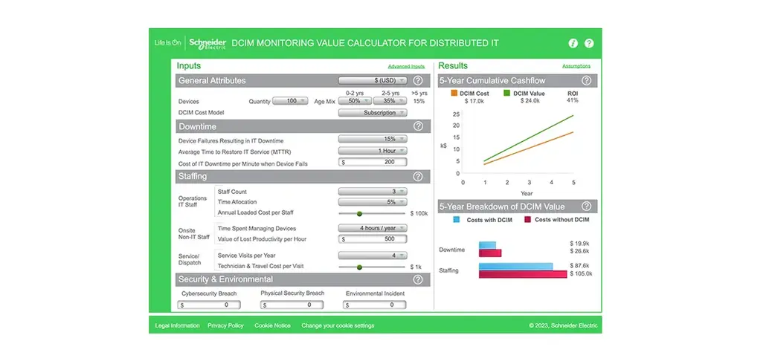Open Average Time to Restore dropdown
The height and width of the screenshot is (361, 772).
(x=373, y=151)
